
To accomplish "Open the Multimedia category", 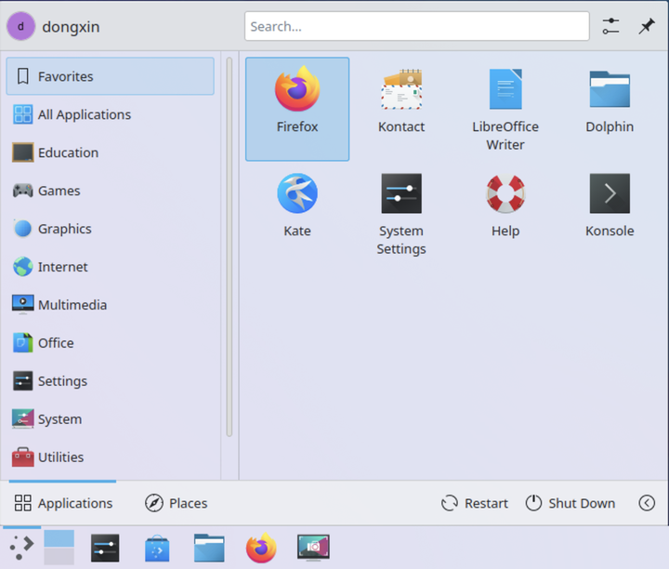I will [110, 305].
